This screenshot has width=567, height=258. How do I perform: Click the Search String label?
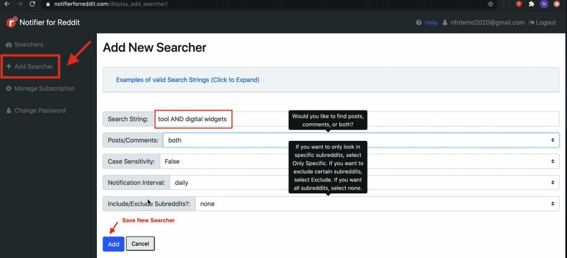point(128,119)
